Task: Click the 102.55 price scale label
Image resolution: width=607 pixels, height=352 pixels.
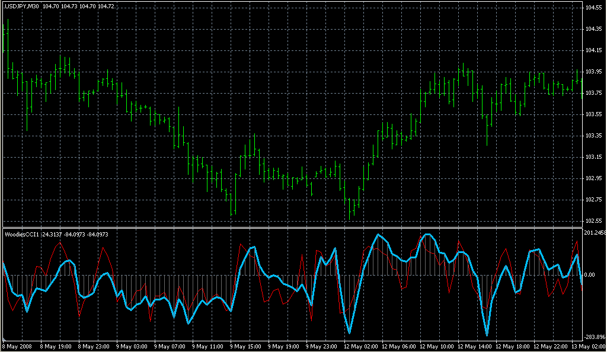Action: click(593, 221)
